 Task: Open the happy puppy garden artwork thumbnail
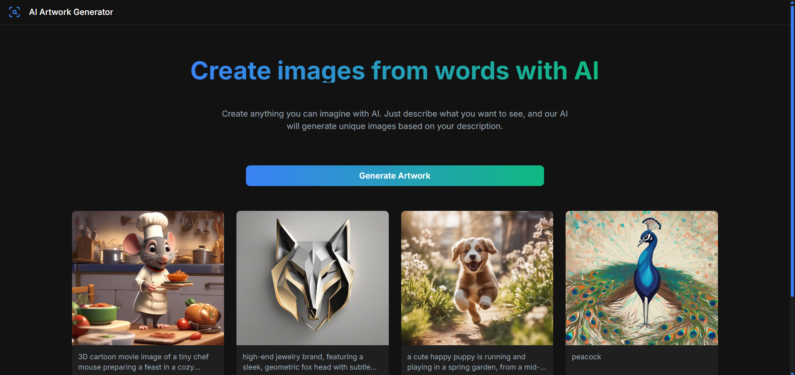477,278
